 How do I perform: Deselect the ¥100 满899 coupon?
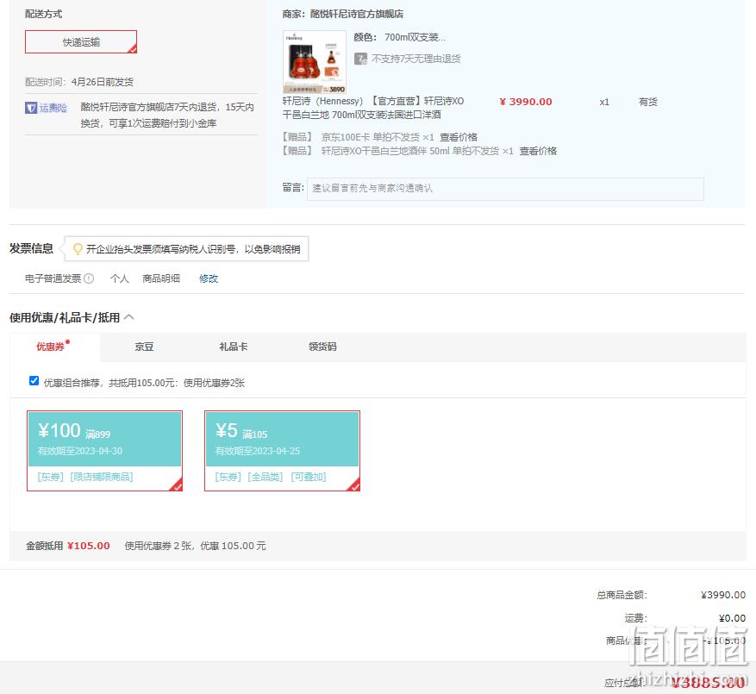pos(104,451)
